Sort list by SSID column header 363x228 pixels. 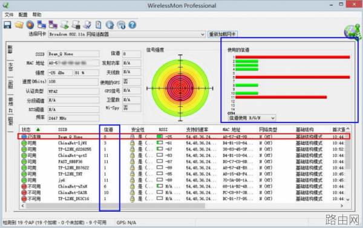[62, 130]
